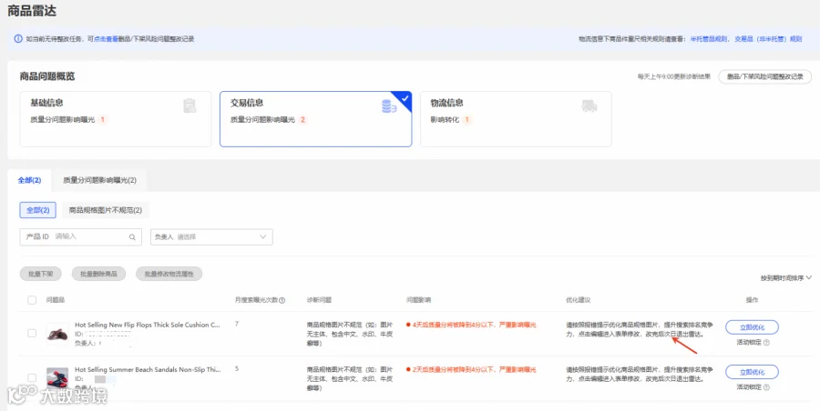820x411 pixels.
Task: Toggle the select-all checkbox in table header
Action: 32,300
